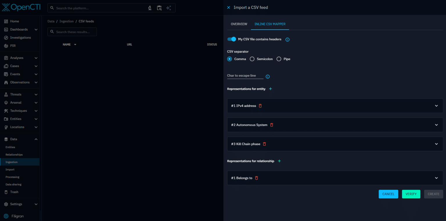The height and width of the screenshot is (221, 446).
Task: Expand the Autonomous System representation
Action: tap(436, 125)
